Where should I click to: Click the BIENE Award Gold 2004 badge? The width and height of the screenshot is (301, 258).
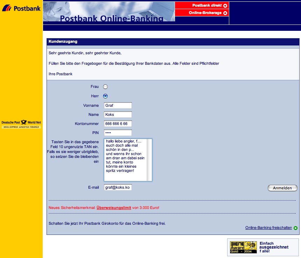click(x=243, y=247)
